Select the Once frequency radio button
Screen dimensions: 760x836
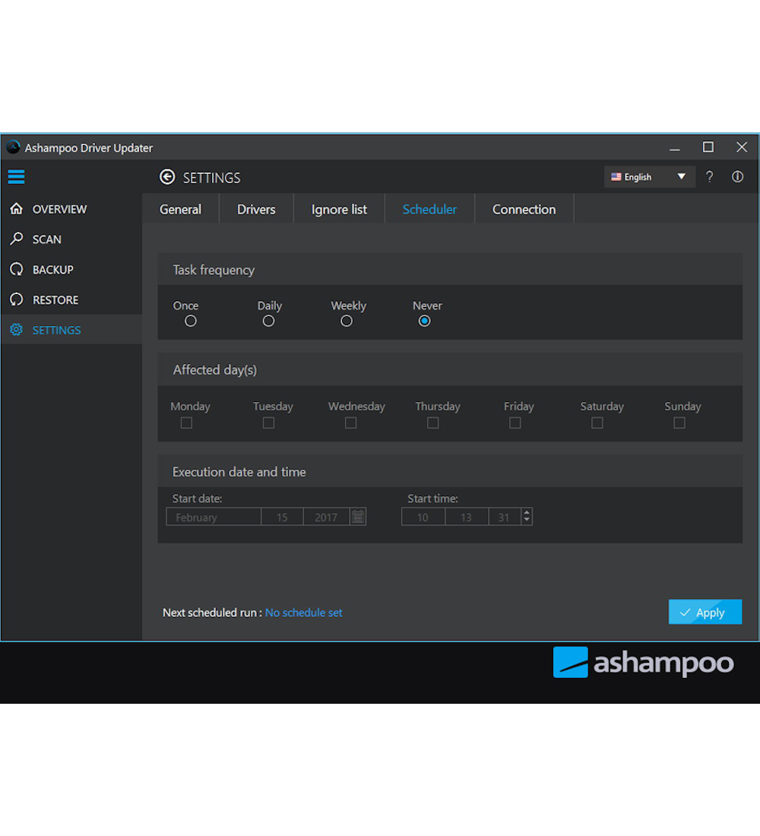pos(191,321)
